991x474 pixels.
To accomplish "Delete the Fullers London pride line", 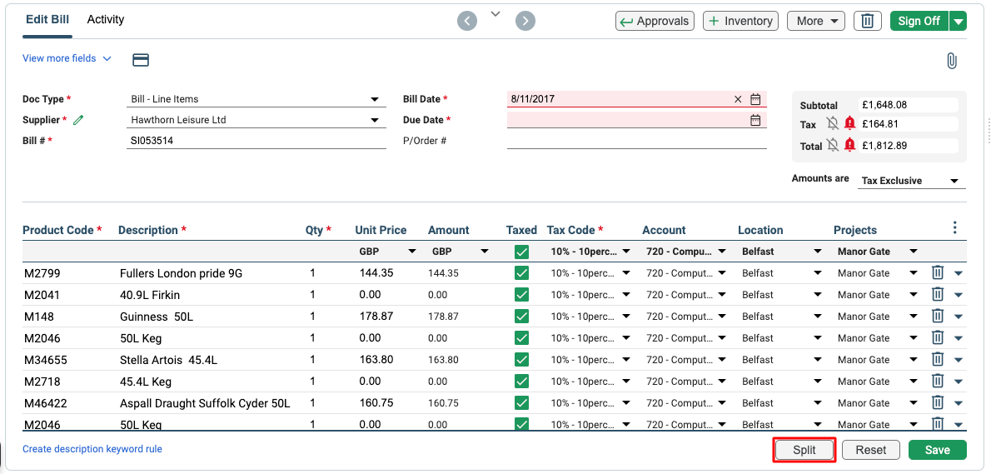I will click(x=937, y=273).
